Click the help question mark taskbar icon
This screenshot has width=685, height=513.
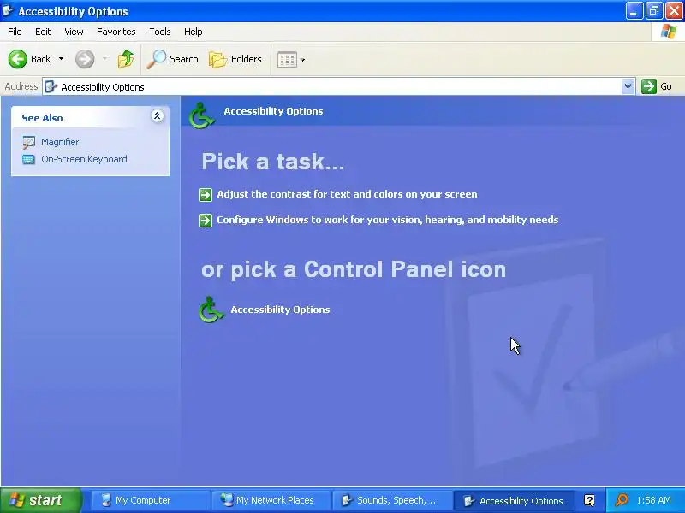coord(589,500)
